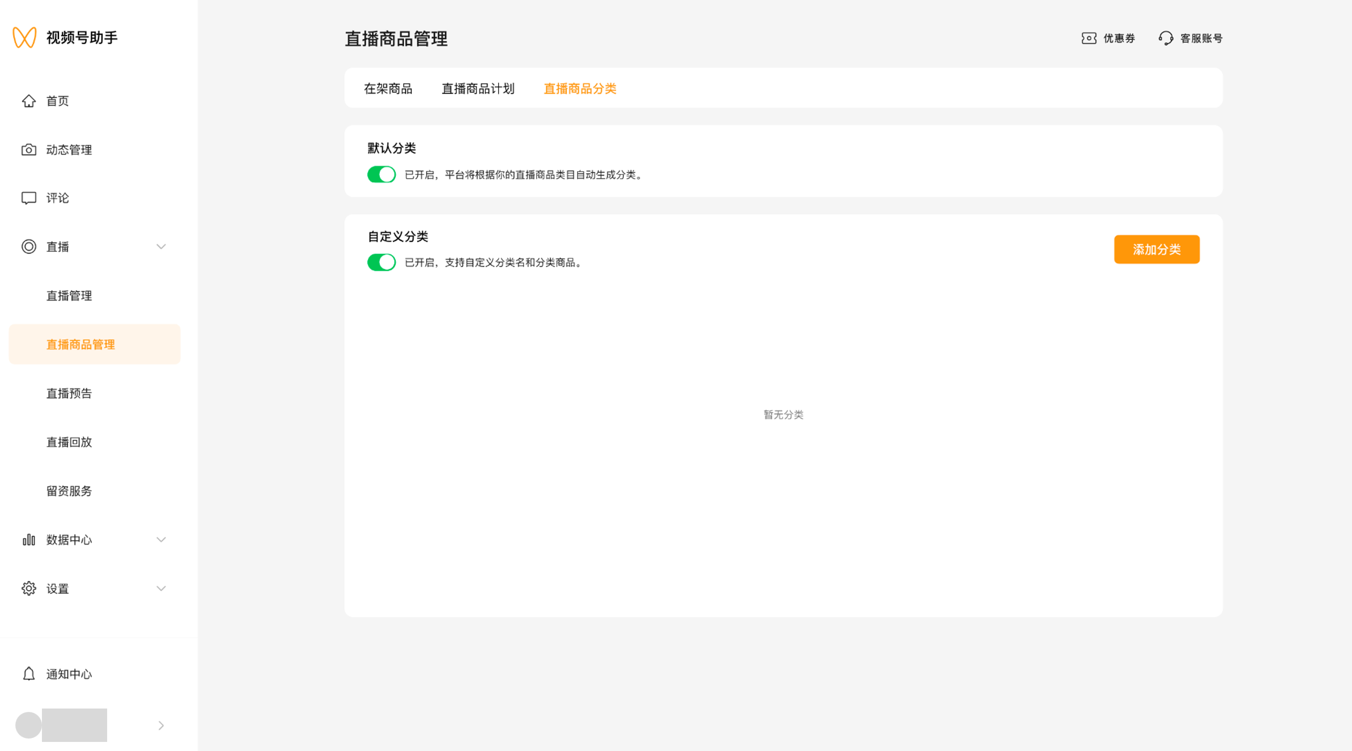The image size is (1352, 751).
Task: Click the 优惠券 coupon ticket icon
Action: (1088, 38)
